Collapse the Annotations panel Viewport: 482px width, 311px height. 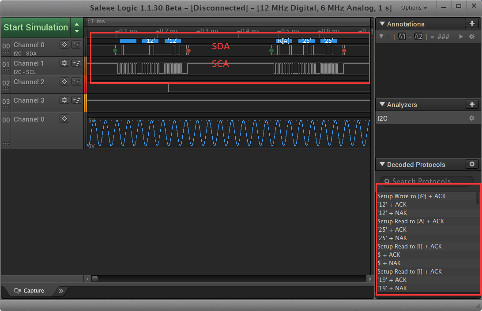point(382,24)
